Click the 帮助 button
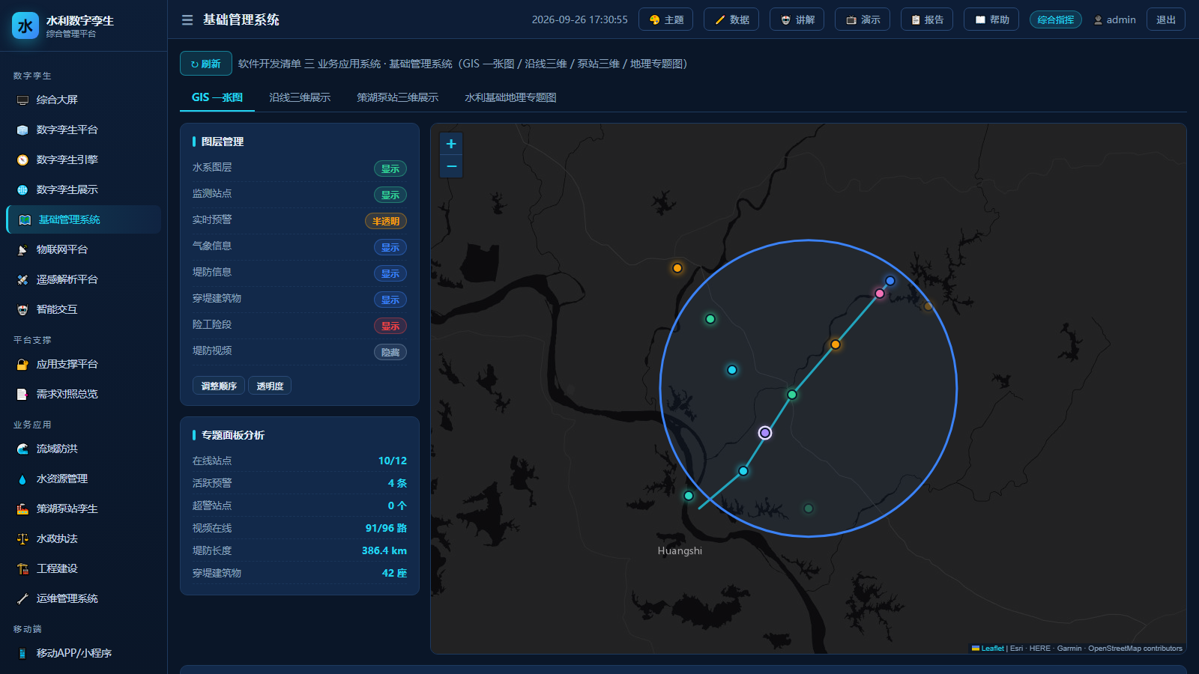Image resolution: width=1199 pixels, height=674 pixels. tap(991, 19)
